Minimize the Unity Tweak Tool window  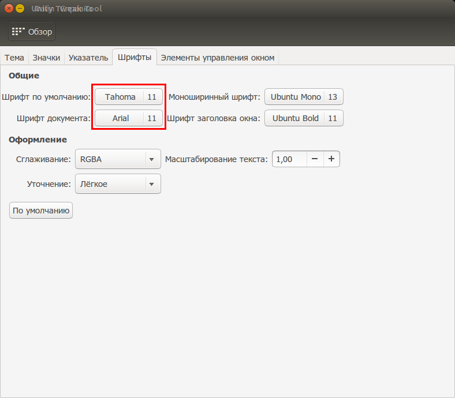pyautogui.click(x=20, y=9)
